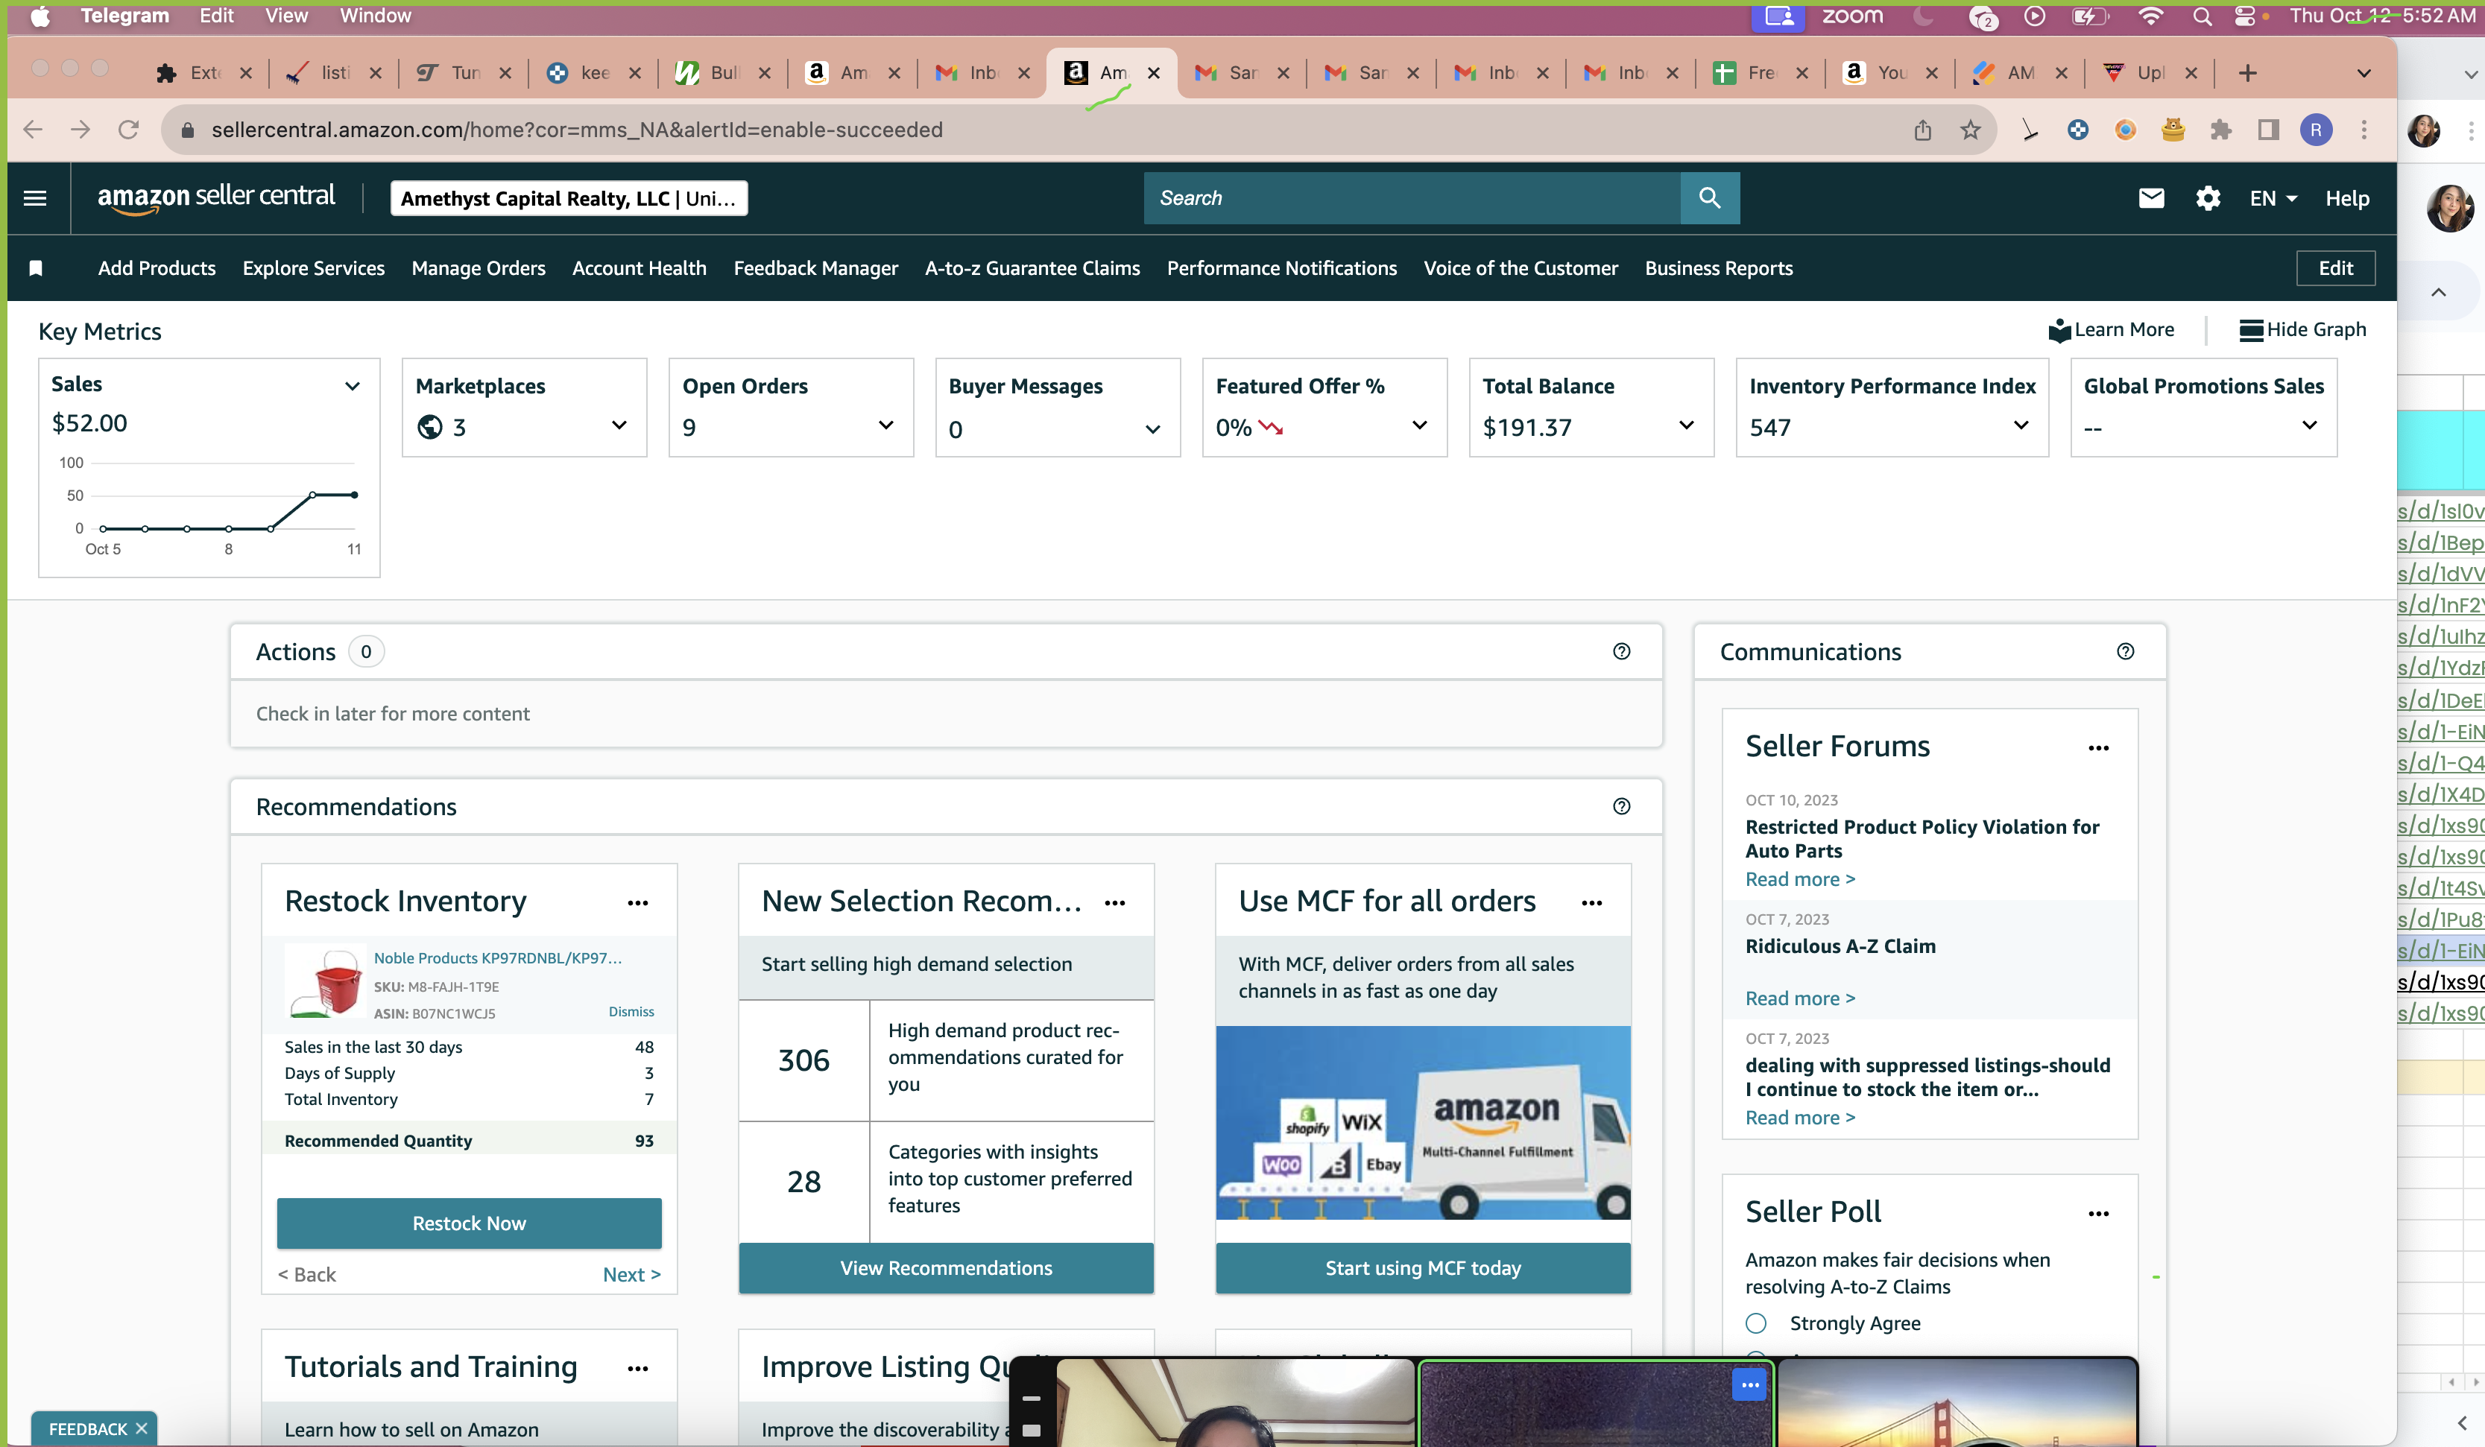Click the Restock Now button
This screenshot has height=1447, width=2485.
[470, 1223]
